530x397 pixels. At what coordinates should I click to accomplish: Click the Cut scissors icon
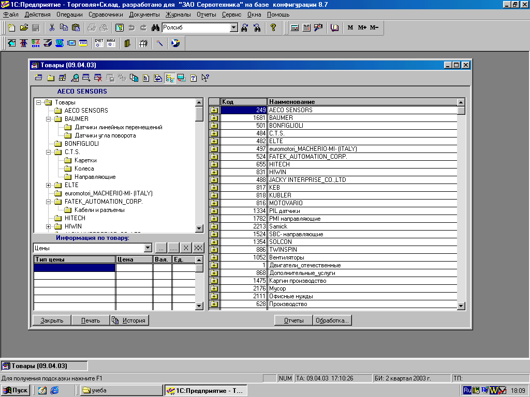point(52,28)
